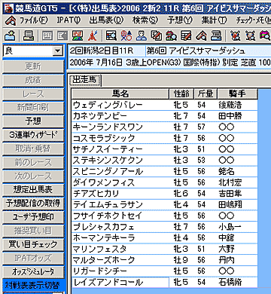Click the IPATオッズ sidebar button
Viewport: 271px width, 294px height.
[x=33, y=258]
